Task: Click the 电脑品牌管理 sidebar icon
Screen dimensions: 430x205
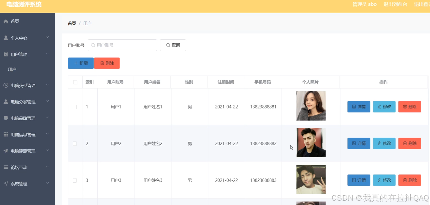Action: click(x=6, y=118)
